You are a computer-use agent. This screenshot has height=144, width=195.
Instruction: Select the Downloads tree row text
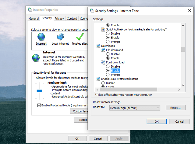(x=108, y=46)
